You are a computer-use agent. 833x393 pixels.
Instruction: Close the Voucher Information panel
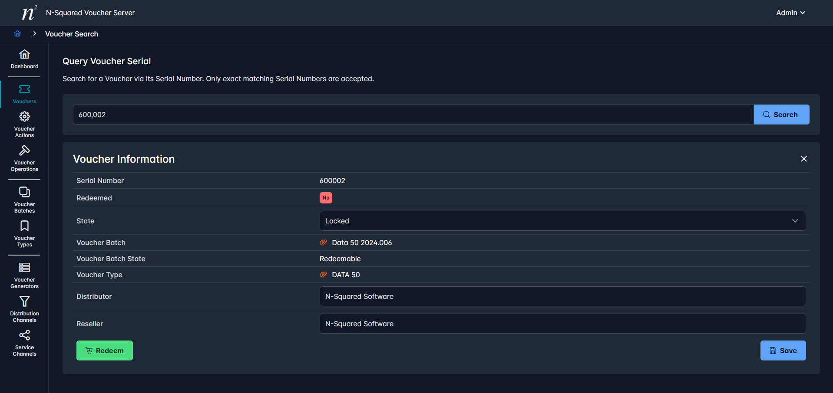(x=803, y=159)
